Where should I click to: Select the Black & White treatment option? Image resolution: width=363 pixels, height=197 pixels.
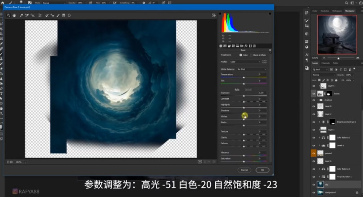(x=252, y=55)
